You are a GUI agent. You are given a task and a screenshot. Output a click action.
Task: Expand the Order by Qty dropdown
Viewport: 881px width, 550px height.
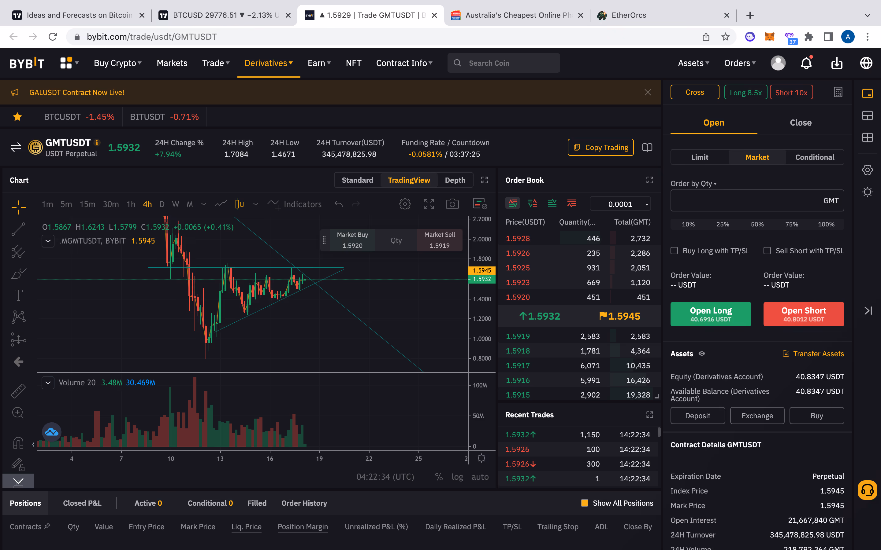(x=693, y=184)
